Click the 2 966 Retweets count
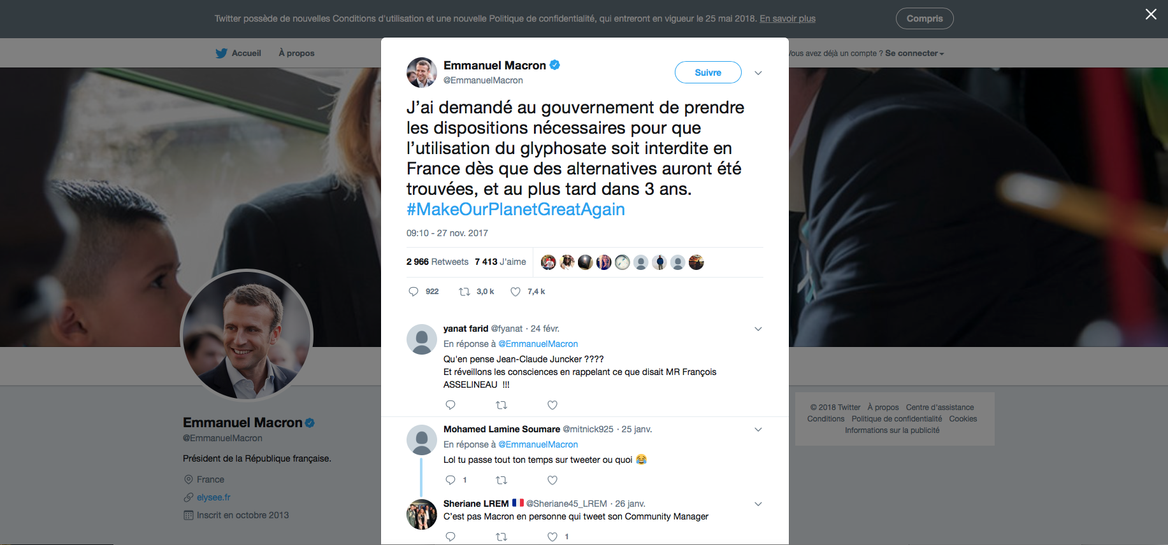Screen dimensions: 1168x545 (437, 262)
